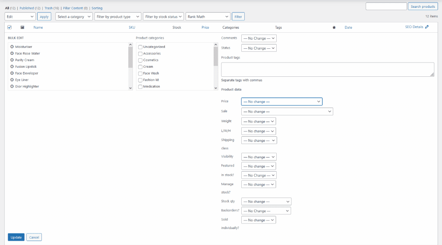Open the Stock qty dropdown
442x245 pixels.
coord(266,201)
